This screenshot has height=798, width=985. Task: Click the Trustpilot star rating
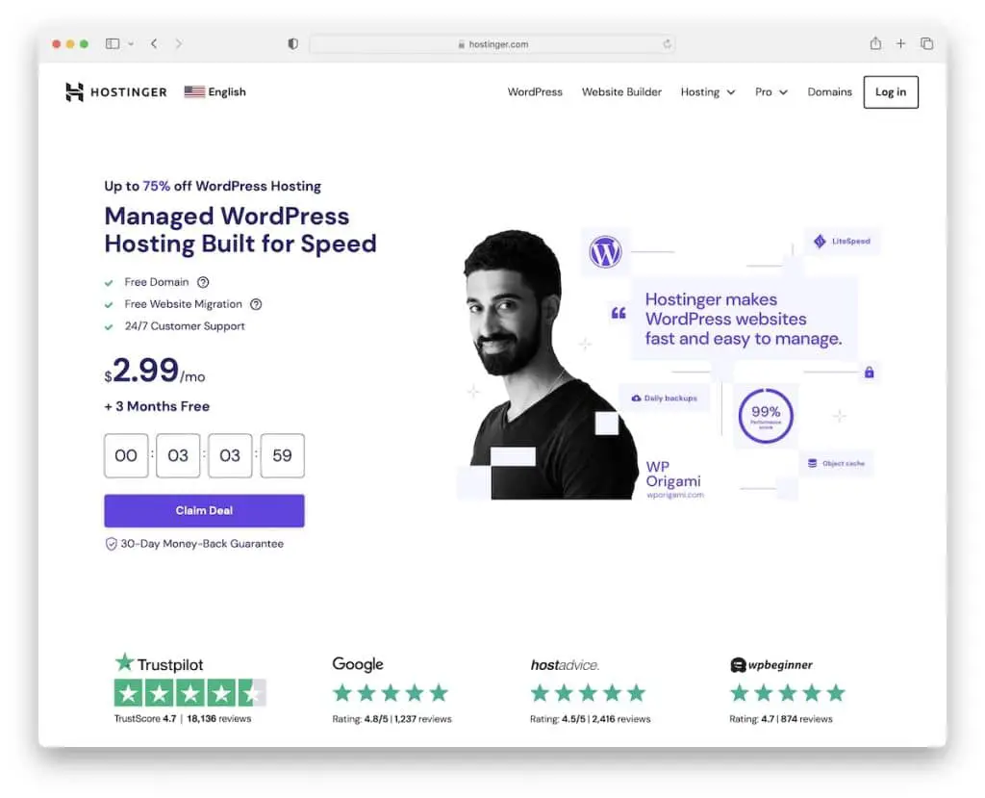(x=189, y=693)
